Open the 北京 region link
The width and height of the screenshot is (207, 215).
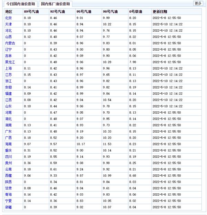(8, 18)
